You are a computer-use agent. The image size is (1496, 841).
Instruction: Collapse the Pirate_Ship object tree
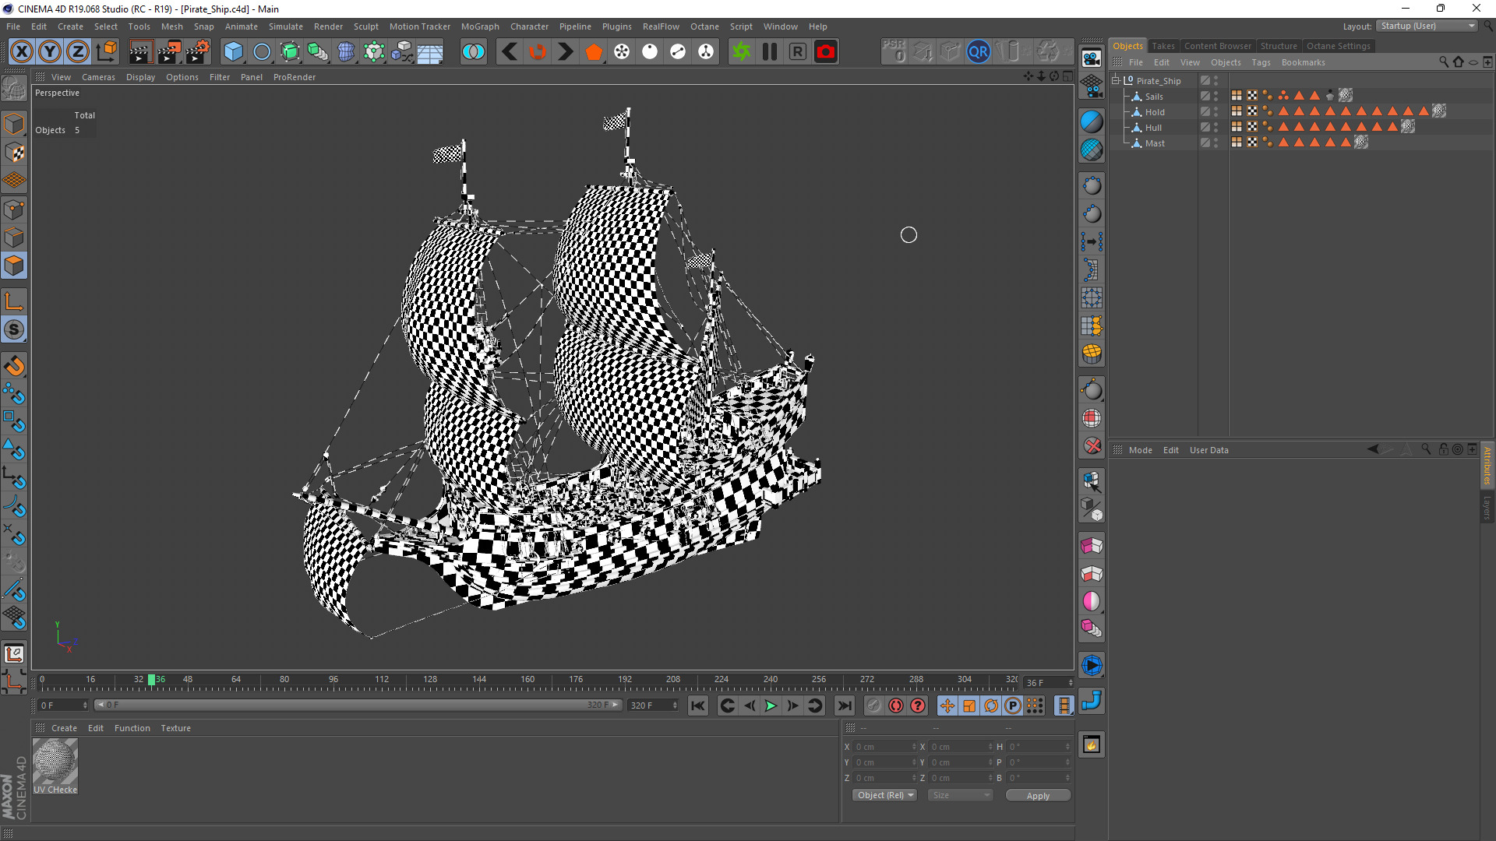[1116, 80]
